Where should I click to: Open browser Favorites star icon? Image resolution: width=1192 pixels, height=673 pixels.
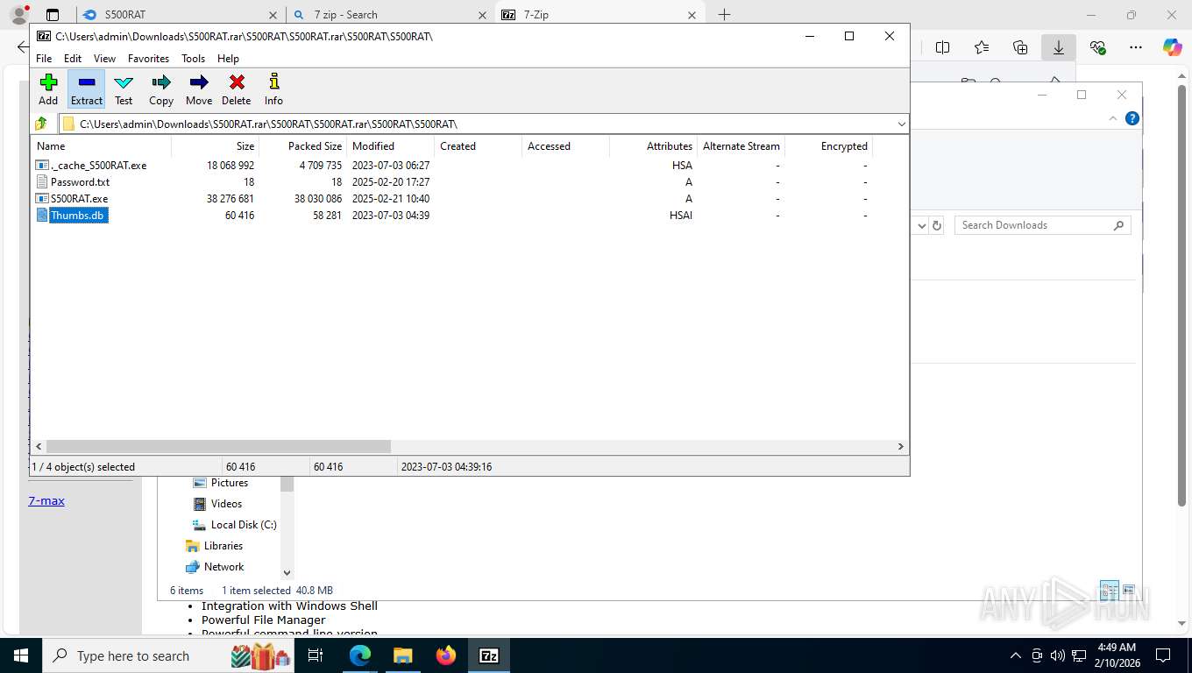(x=982, y=47)
